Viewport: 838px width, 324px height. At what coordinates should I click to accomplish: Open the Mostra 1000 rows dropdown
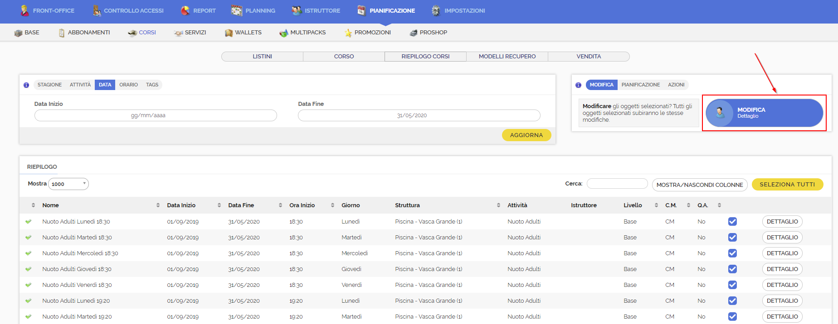(68, 184)
